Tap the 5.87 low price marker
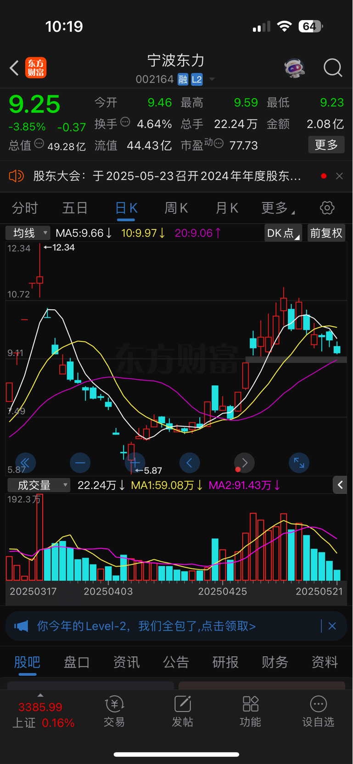This screenshot has width=353, height=764. pyautogui.click(x=149, y=471)
